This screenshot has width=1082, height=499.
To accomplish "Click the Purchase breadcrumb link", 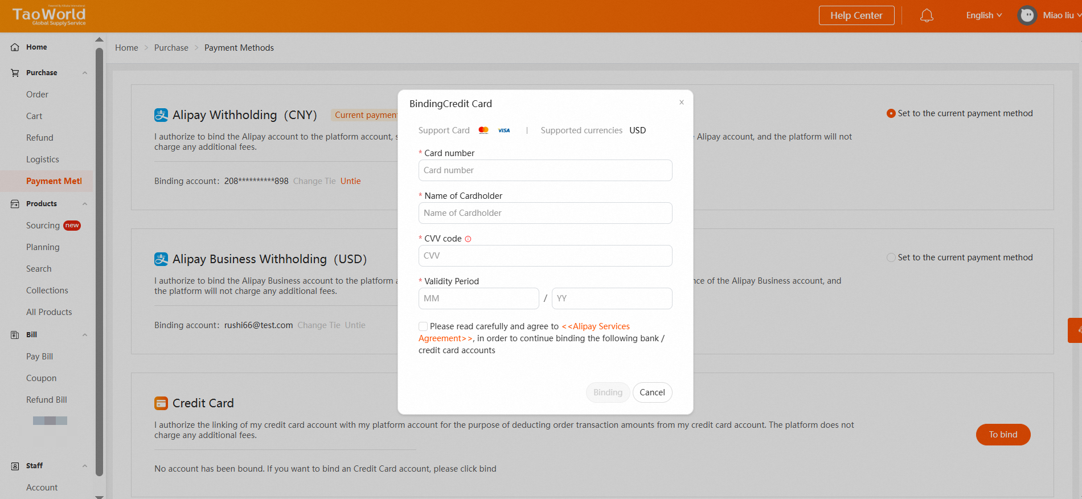I will [171, 48].
